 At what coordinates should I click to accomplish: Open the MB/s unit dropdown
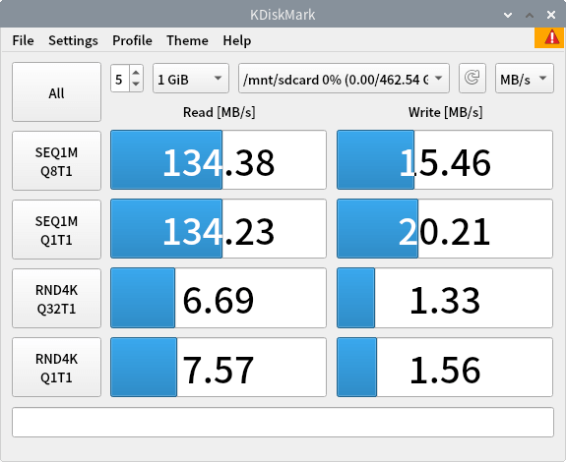pyautogui.click(x=524, y=79)
